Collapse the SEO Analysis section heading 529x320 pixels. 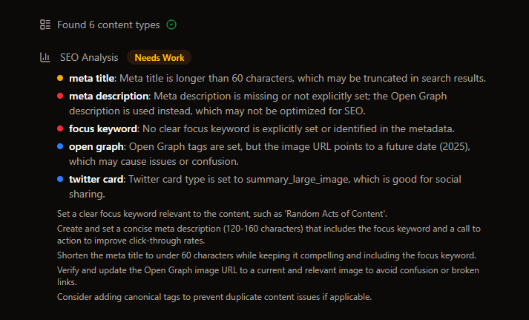coord(88,57)
